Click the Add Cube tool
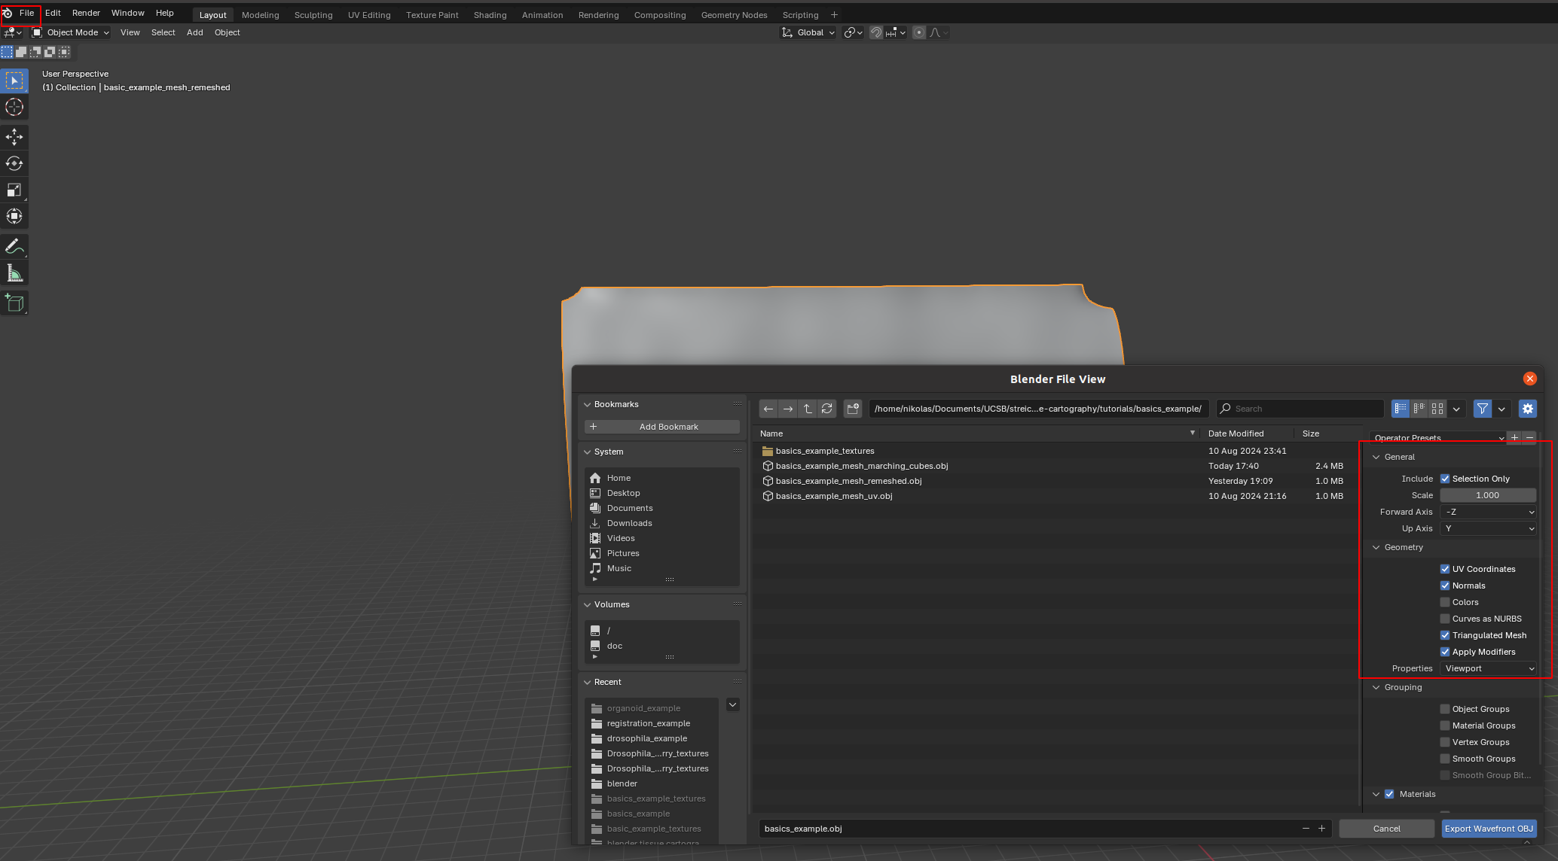 tap(14, 303)
